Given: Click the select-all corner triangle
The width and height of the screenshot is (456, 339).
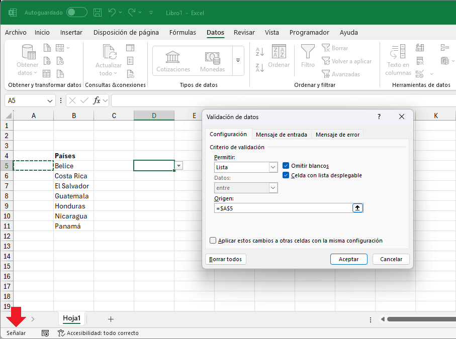Looking at the screenshot, I should tap(9, 116).
